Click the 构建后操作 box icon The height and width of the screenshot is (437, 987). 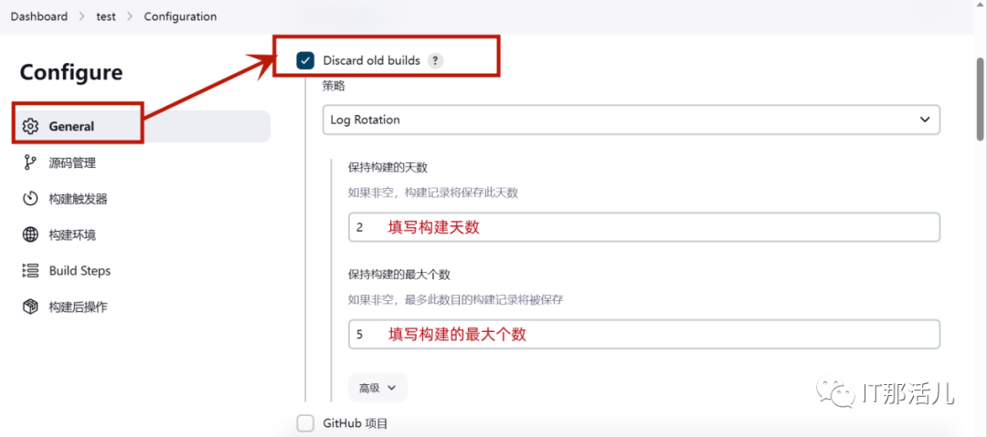pos(30,307)
